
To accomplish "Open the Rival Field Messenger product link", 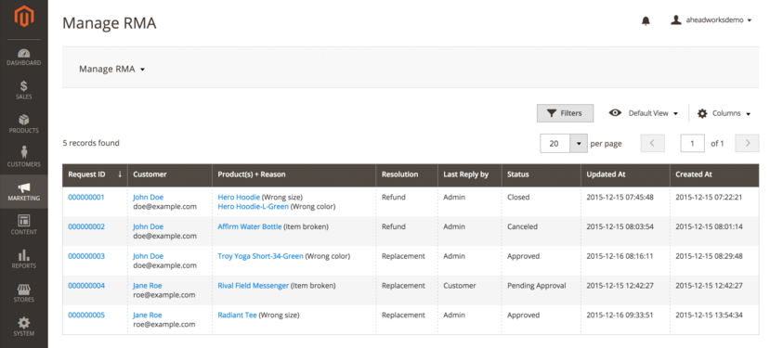I will coord(253,286).
